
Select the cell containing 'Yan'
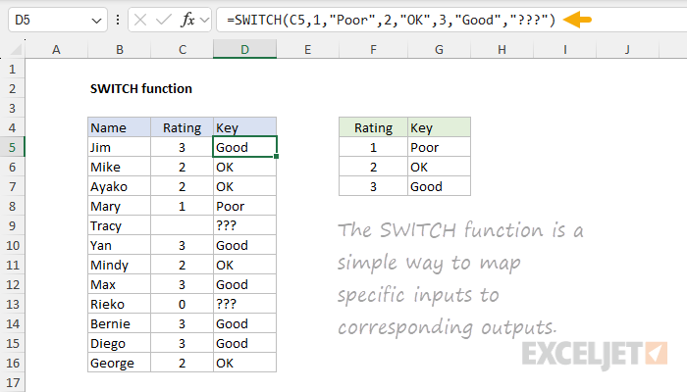pos(119,245)
